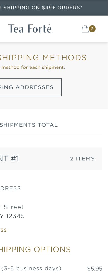The image size is (108, 277).
Task: Expand the Shipment #1 header bar
Action: [51, 159]
